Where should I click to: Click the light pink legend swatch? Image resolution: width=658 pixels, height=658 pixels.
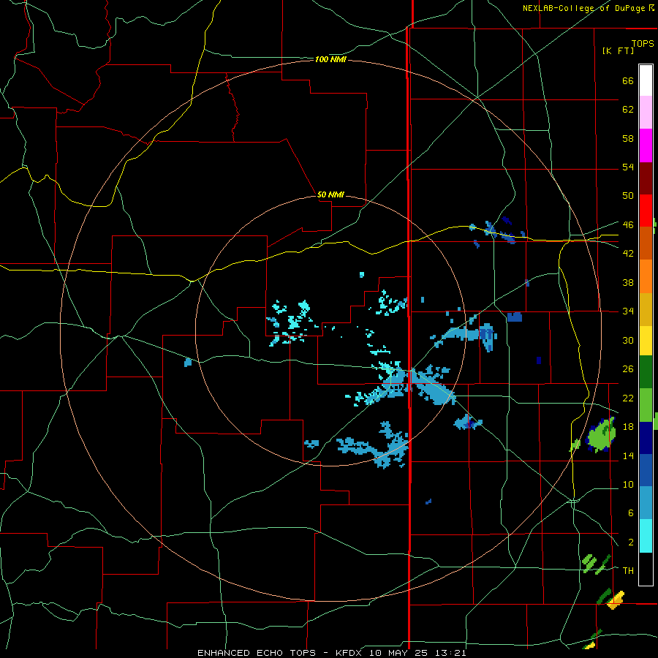[x=646, y=112]
